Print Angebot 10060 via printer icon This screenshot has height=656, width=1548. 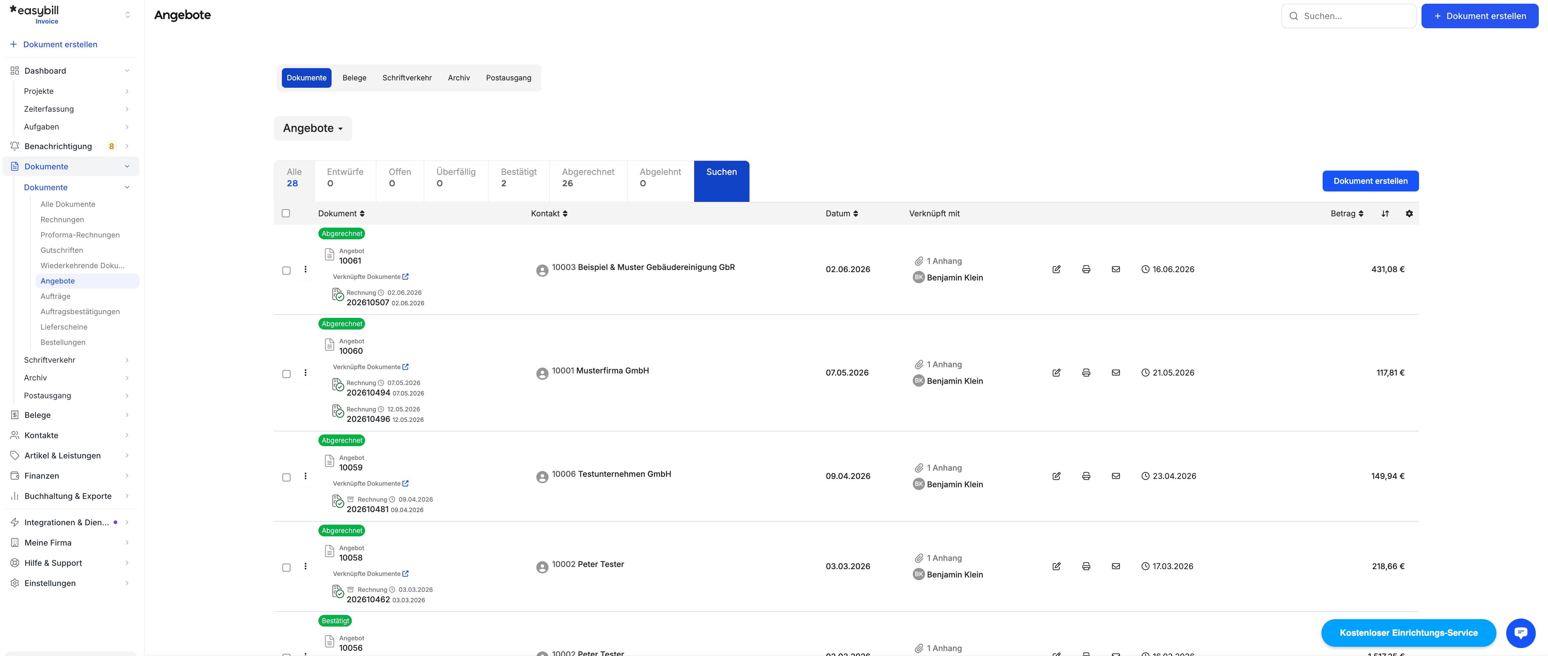pos(1086,372)
